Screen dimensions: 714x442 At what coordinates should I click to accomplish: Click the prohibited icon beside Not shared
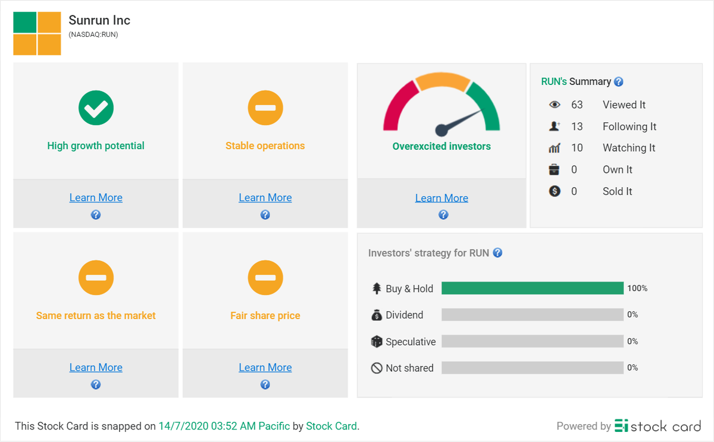(377, 368)
